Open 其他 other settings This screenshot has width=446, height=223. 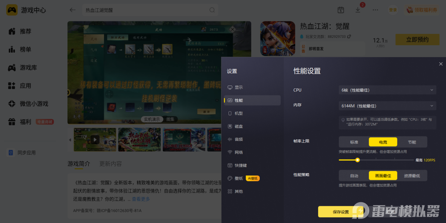coord(252,191)
